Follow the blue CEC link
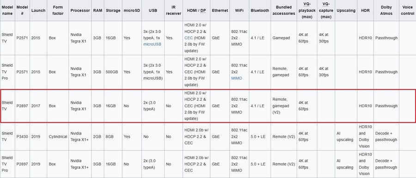This screenshot has height=178, width=416. (x=189, y=38)
